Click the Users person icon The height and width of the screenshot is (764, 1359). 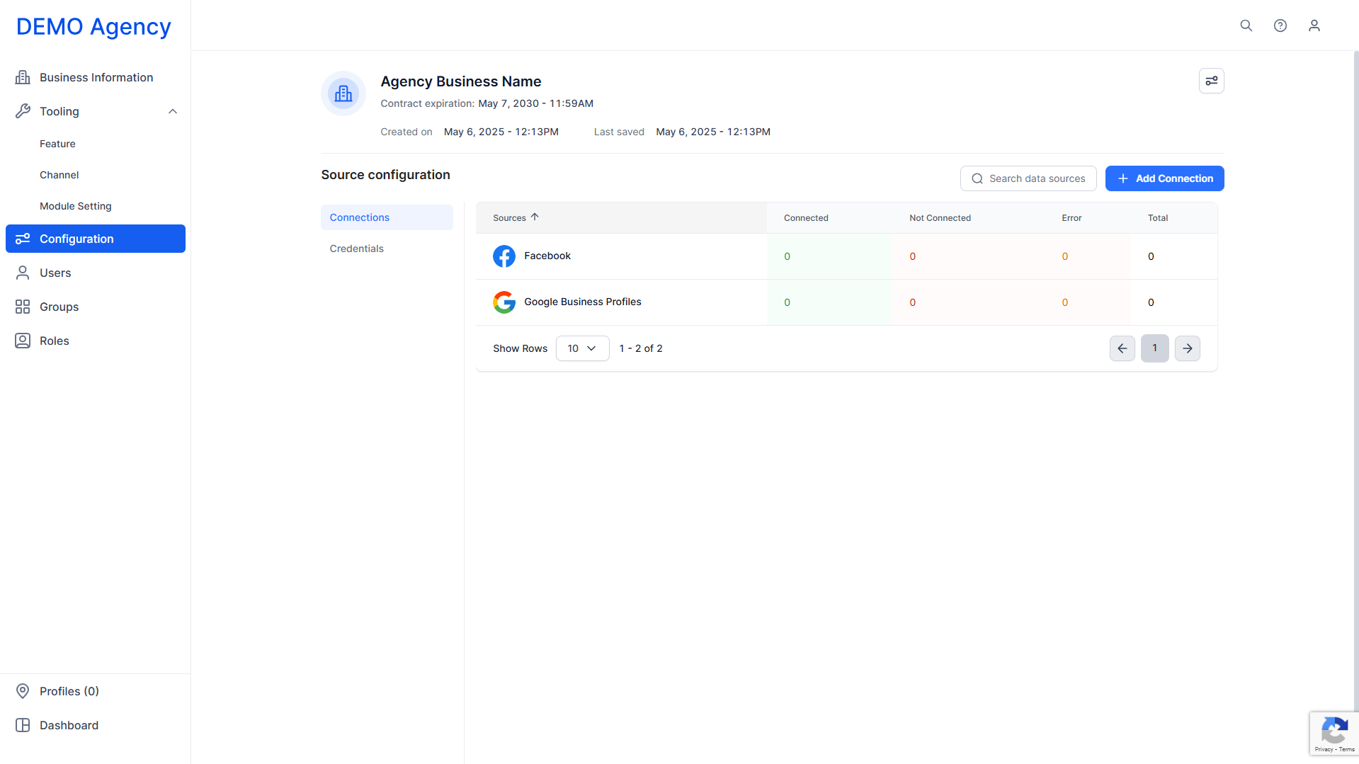click(x=23, y=273)
